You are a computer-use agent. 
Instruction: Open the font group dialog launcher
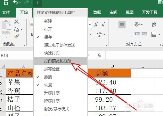tap(106, 45)
